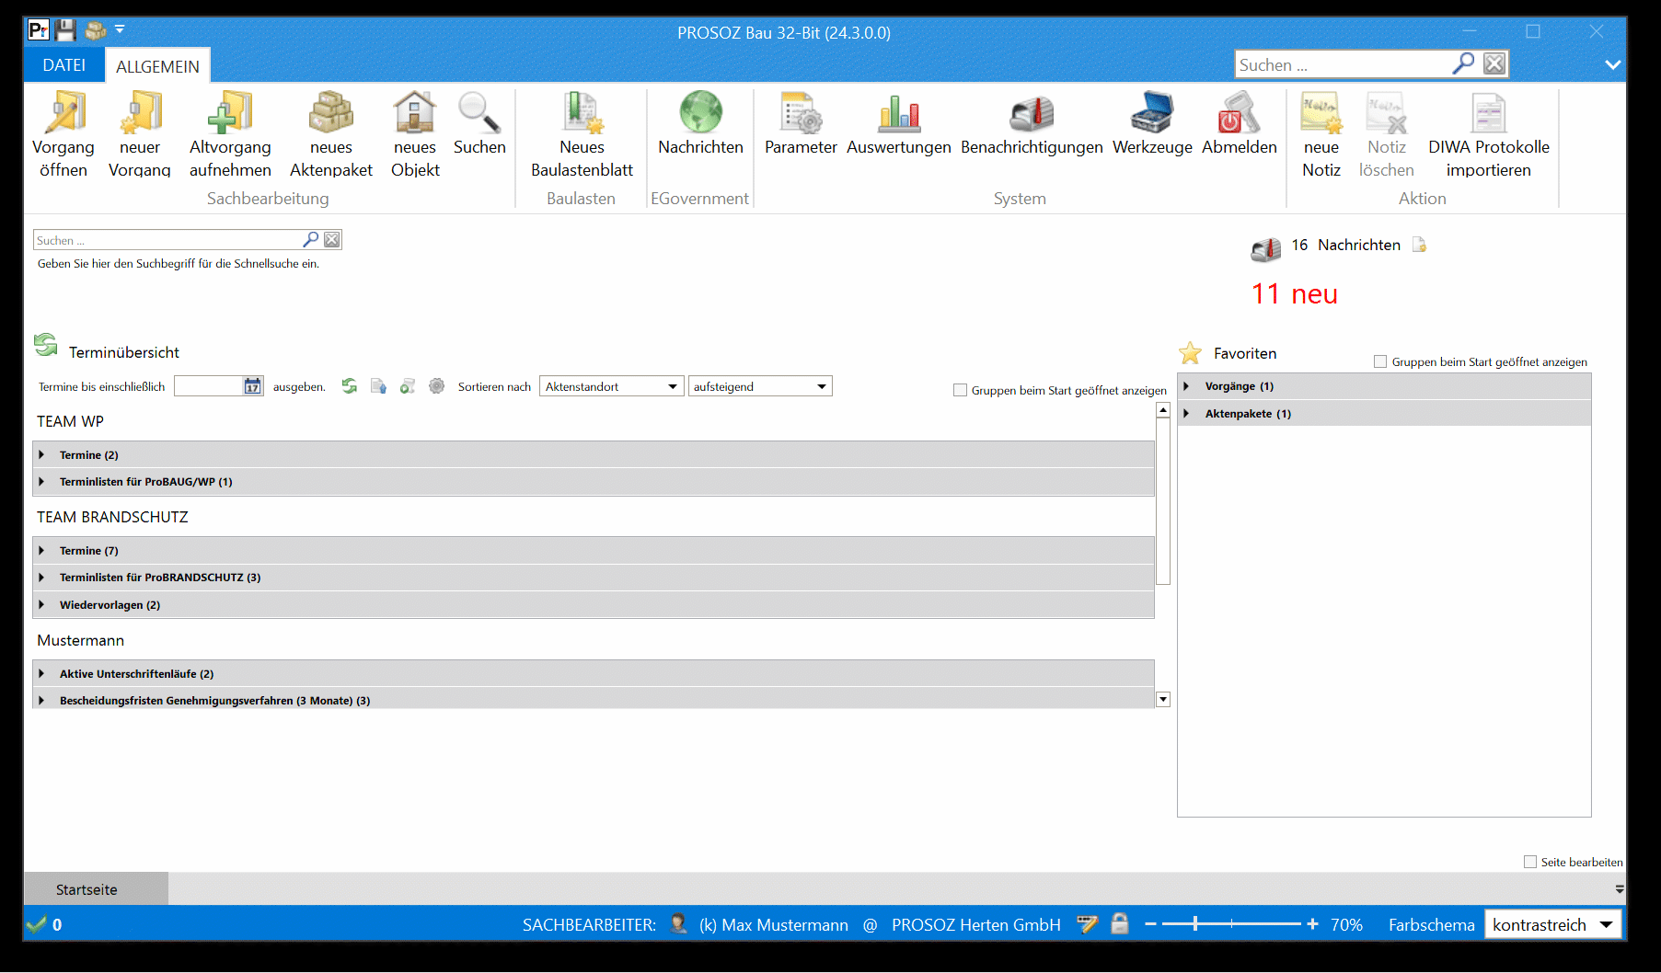Click Notiz löschen in the Aktion group

tap(1387, 134)
